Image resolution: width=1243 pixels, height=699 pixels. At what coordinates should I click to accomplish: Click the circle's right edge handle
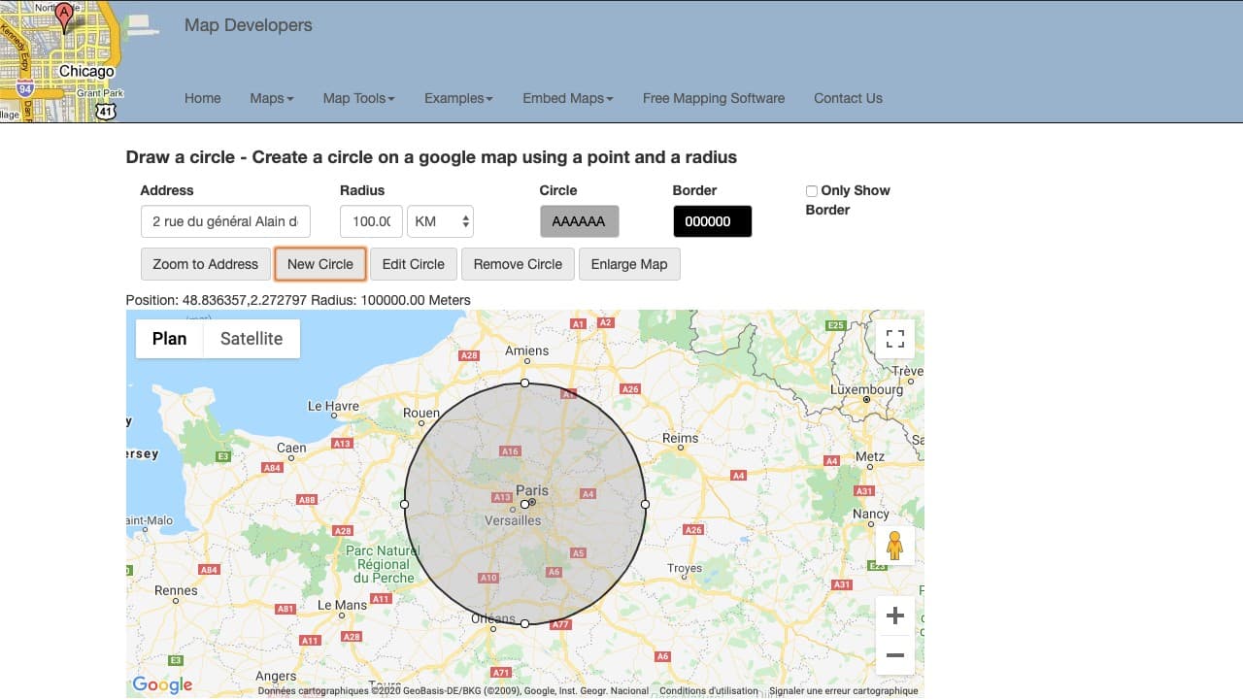click(x=645, y=504)
